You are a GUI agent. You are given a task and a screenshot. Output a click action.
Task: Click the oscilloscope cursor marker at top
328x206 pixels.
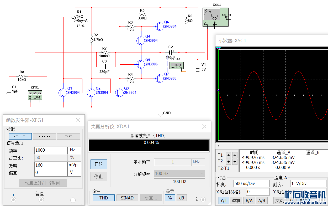(x=218, y=48)
